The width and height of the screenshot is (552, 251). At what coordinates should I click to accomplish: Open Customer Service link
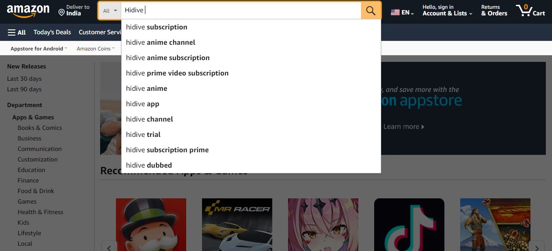[x=100, y=32]
